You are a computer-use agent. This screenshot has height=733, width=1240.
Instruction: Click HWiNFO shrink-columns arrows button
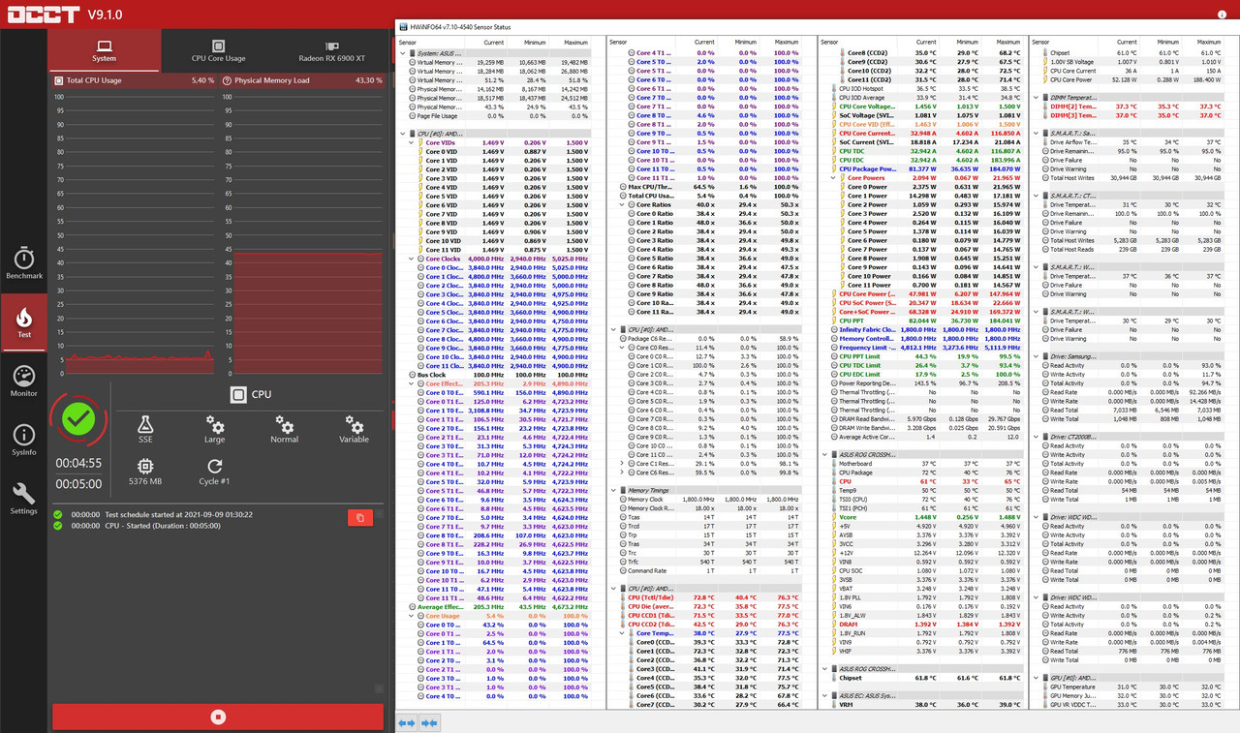(428, 722)
